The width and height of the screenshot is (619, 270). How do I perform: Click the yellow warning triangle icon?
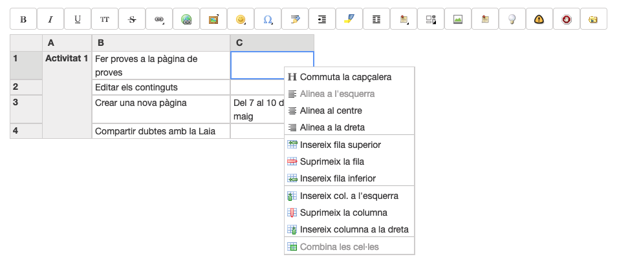[x=539, y=19]
